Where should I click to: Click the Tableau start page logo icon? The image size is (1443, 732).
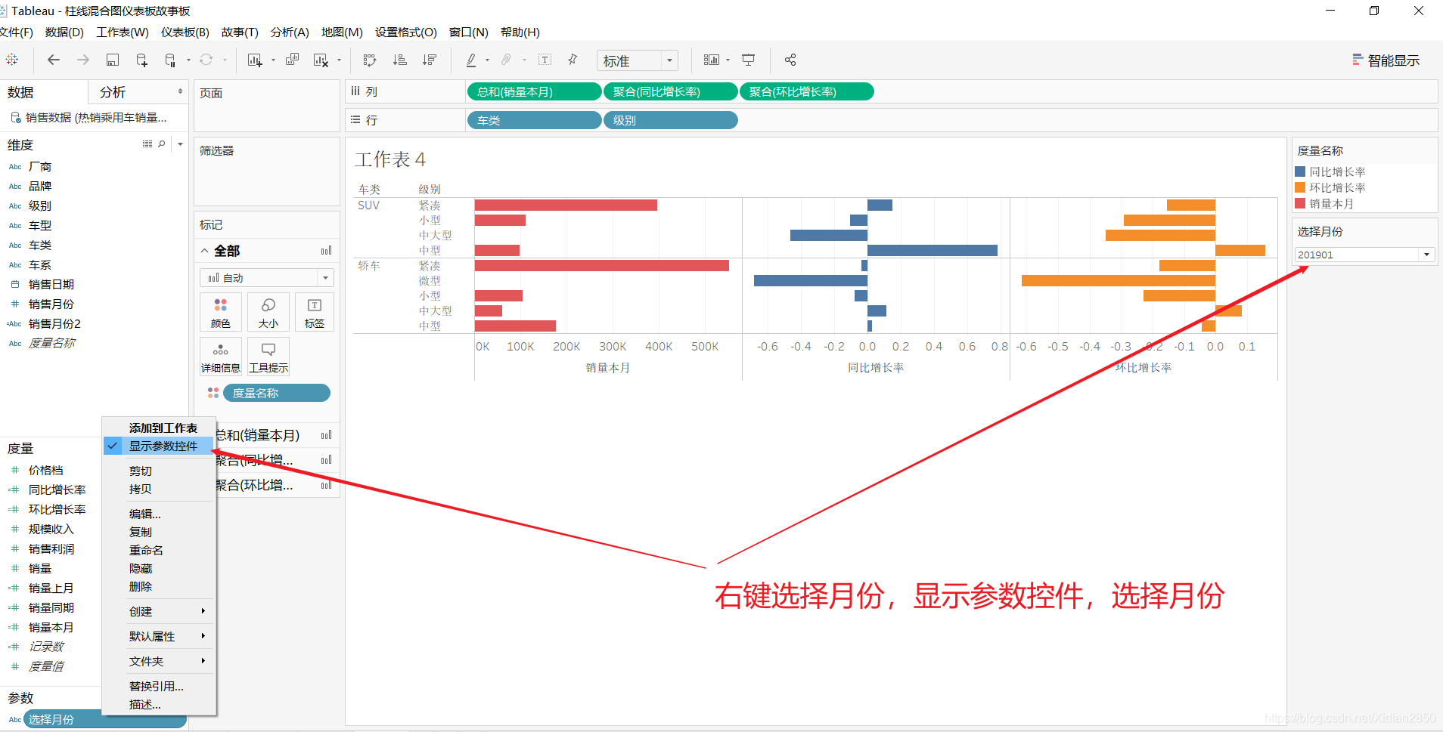13,60
